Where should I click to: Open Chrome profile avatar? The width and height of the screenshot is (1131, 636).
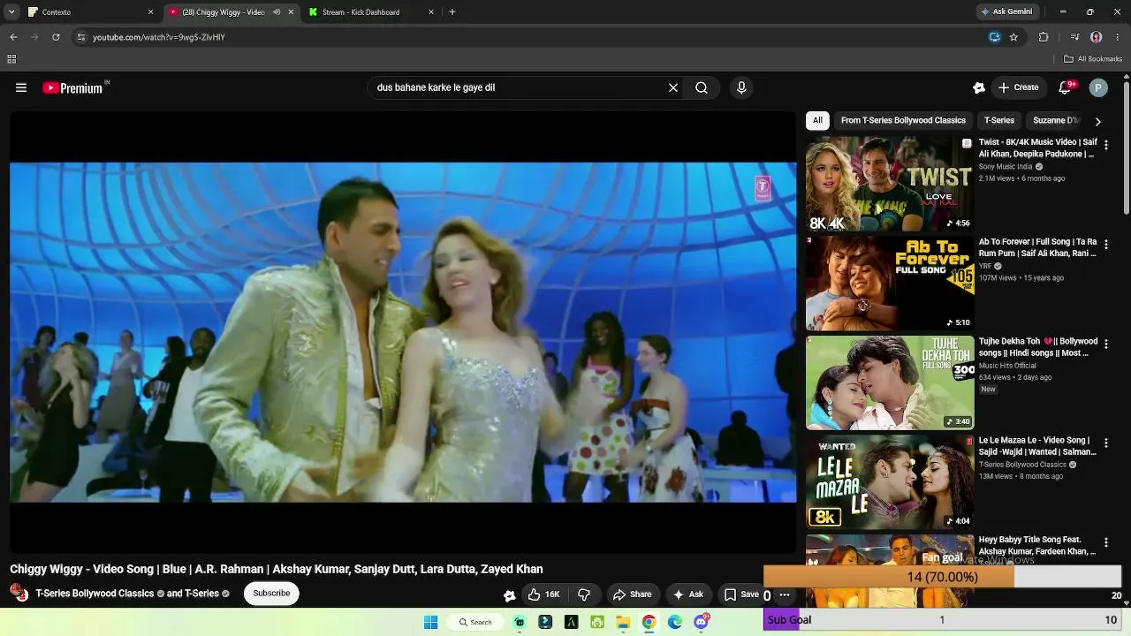pos(1097,37)
